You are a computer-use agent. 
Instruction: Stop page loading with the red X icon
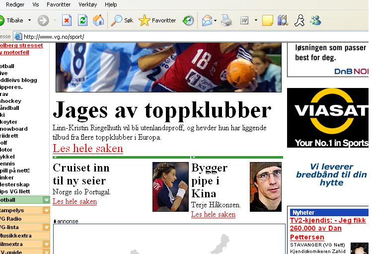coord(67,20)
